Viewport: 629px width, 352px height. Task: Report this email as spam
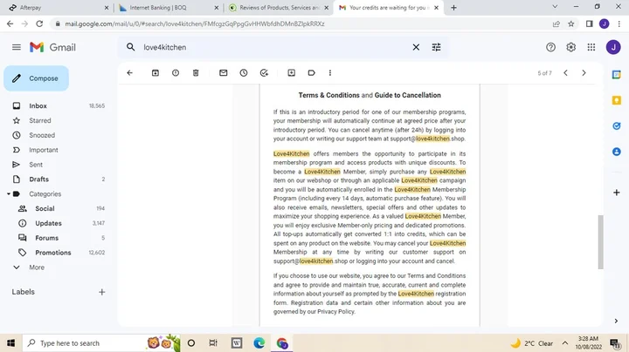pyautogui.click(x=176, y=73)
